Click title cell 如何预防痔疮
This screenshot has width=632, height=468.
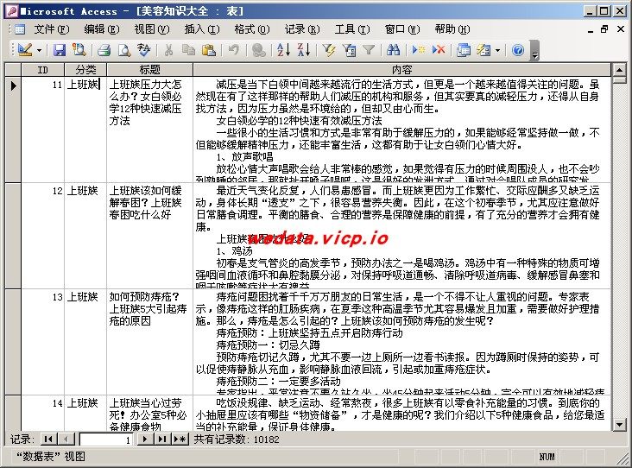tap(149, 342)
